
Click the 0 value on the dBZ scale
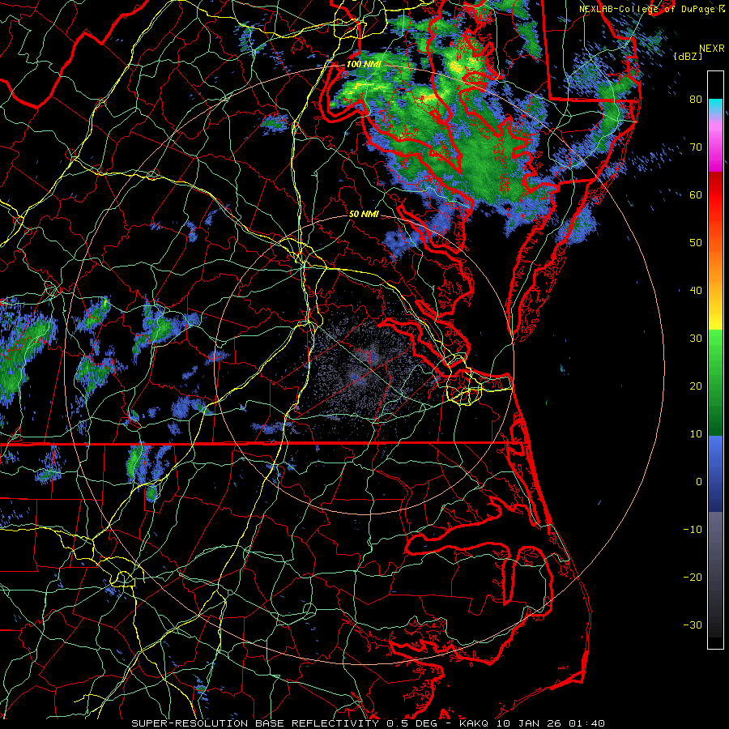pyautogui.click(x=699, y=482)
